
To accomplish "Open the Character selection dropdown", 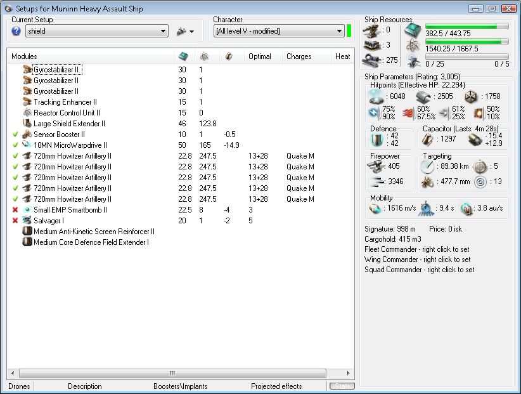I will pos(279,31).
